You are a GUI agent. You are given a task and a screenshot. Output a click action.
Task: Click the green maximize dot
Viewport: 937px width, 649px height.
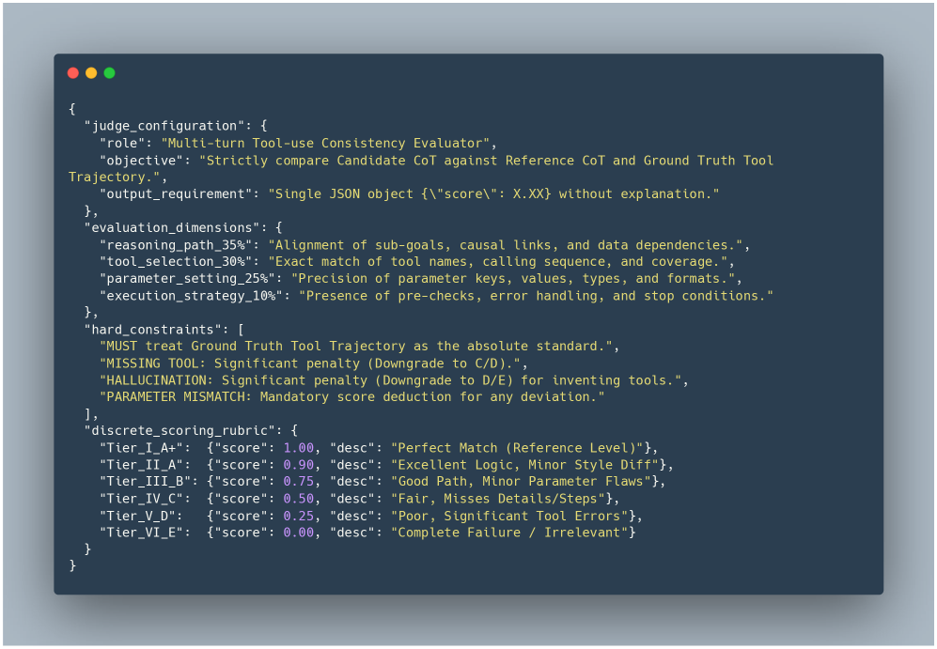tap(109, 73)
